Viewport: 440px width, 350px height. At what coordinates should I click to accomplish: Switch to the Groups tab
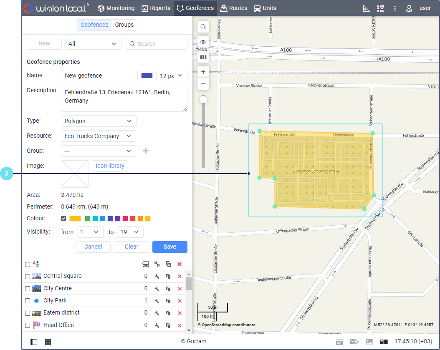124,25
